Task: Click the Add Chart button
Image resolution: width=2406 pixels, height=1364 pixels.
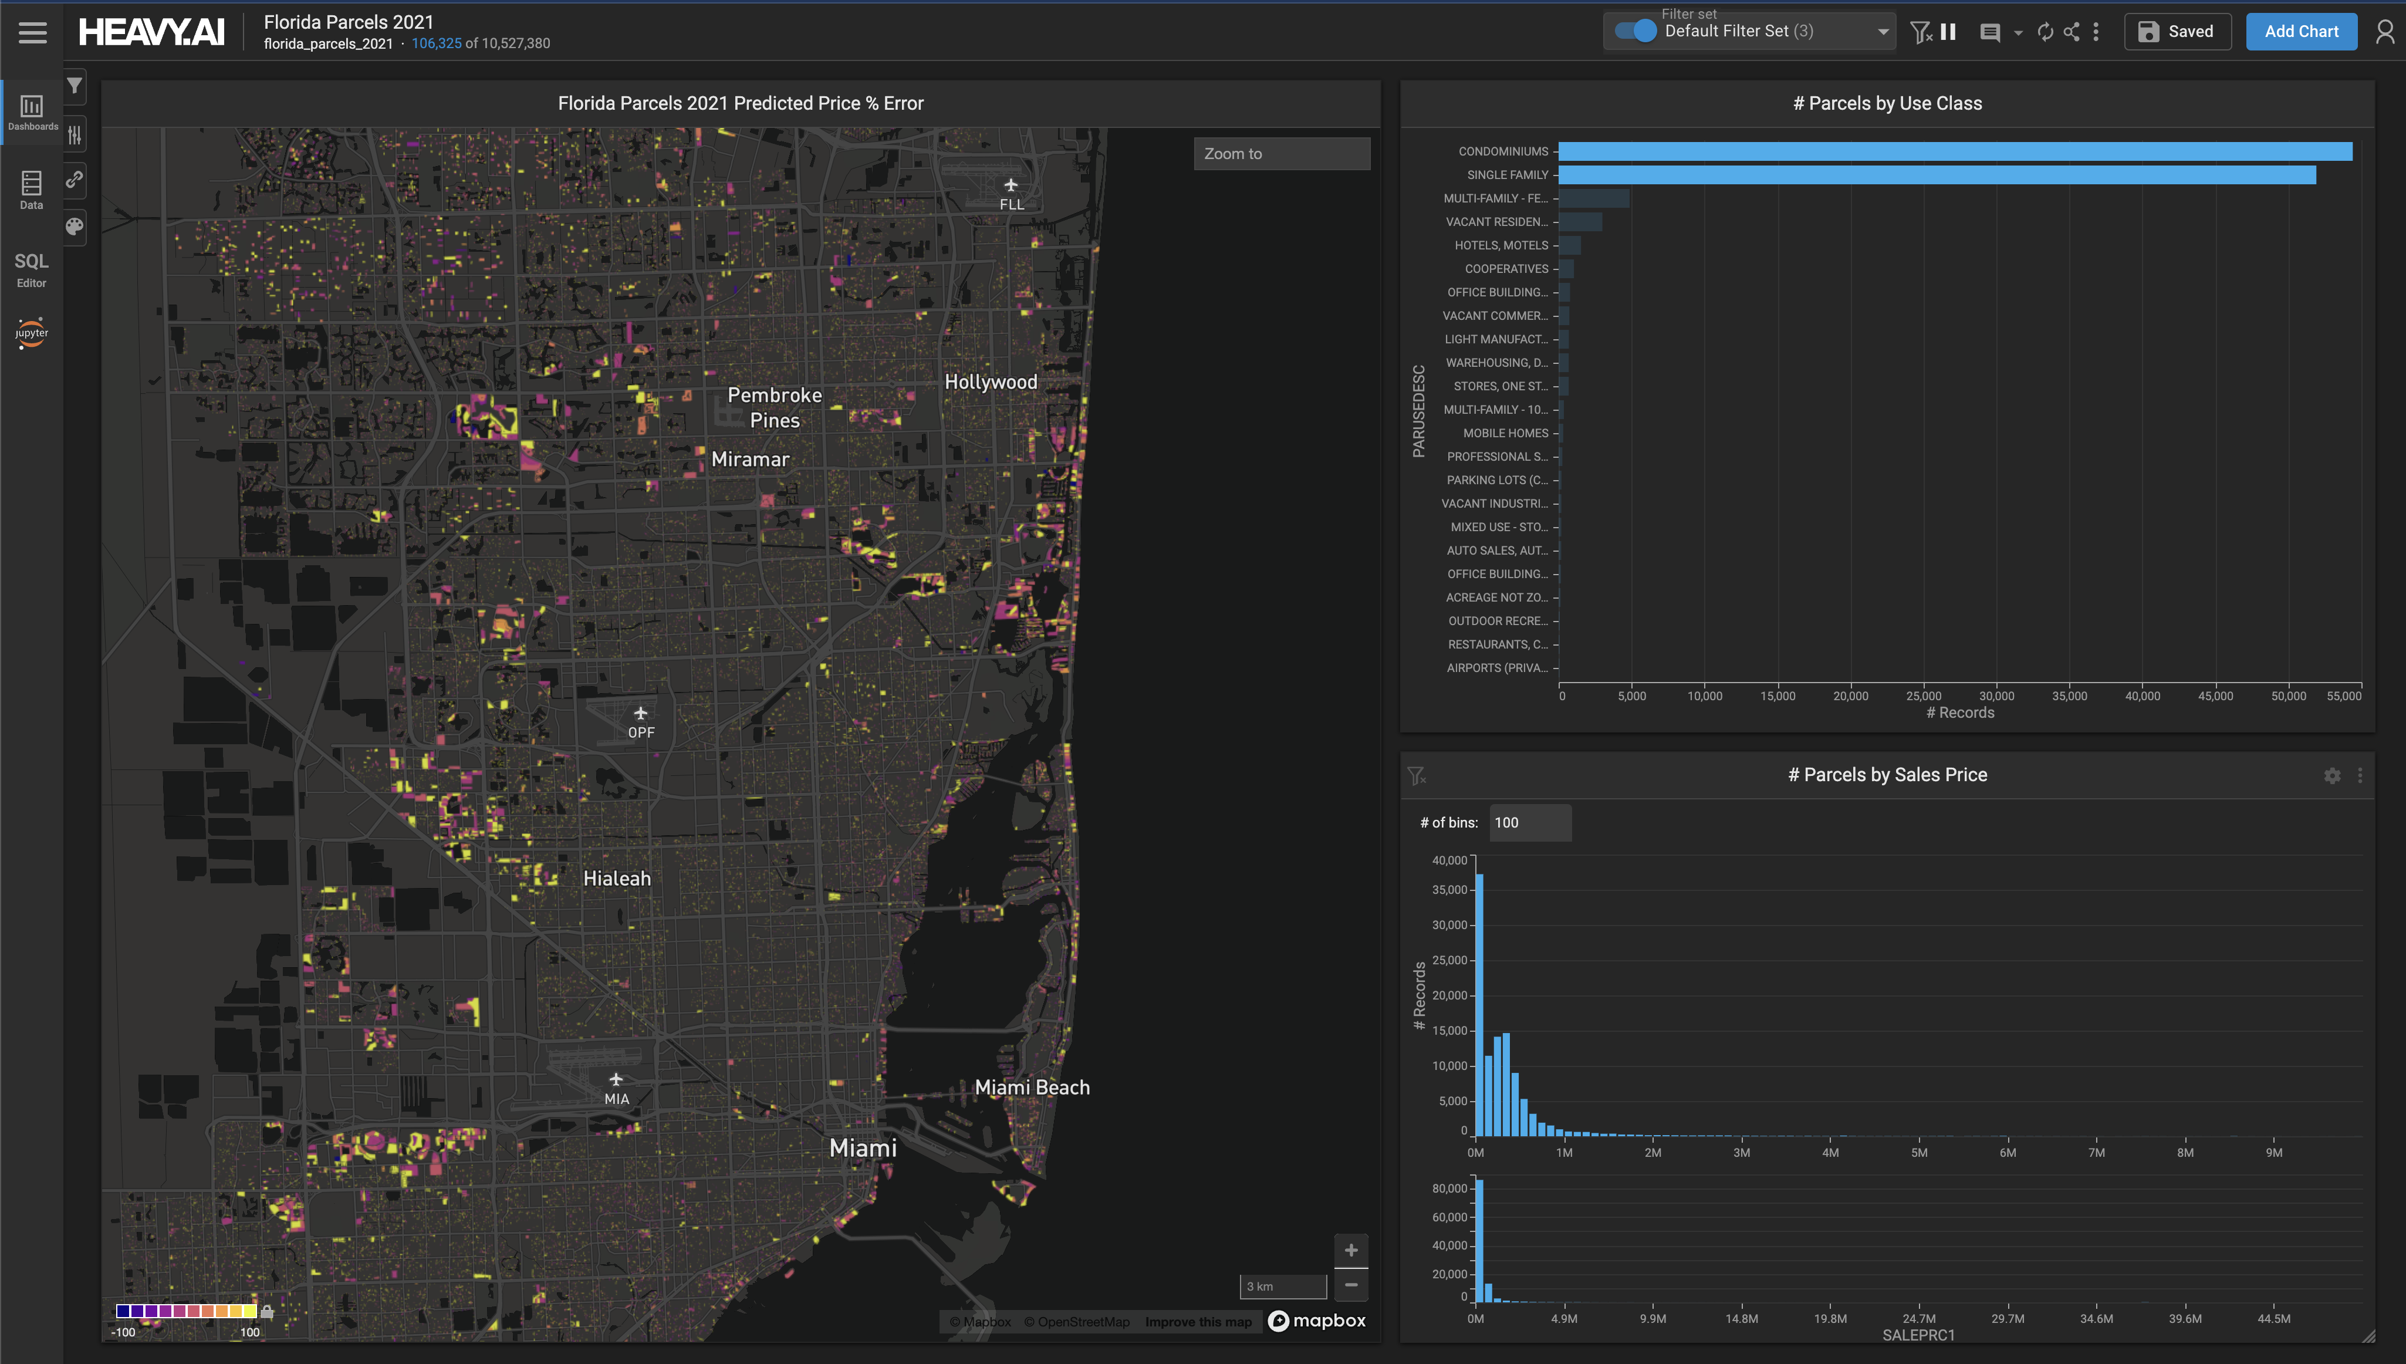Action: tap(2301, 32)
